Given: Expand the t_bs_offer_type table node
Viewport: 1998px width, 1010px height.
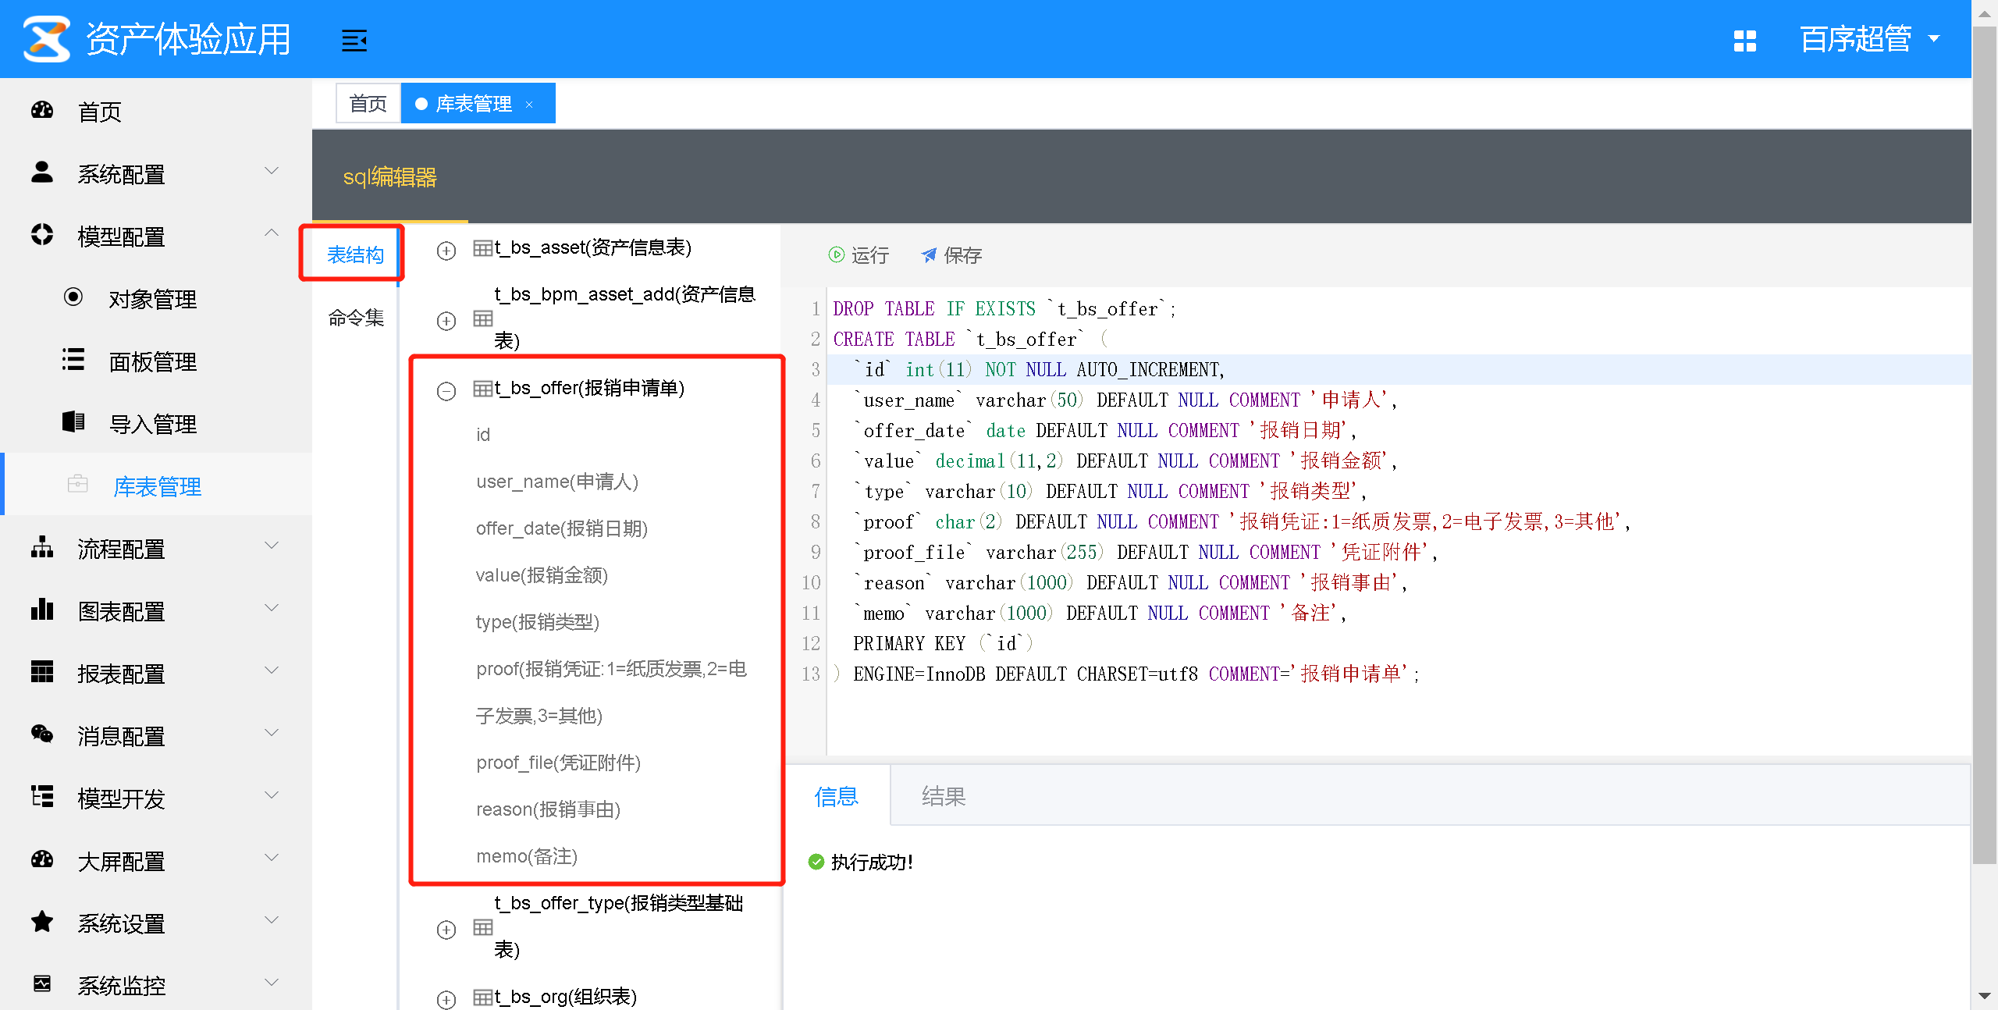Looking at the screenshot, I should (446, 930).
